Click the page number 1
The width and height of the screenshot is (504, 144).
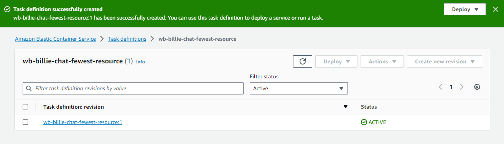[451, 87]
